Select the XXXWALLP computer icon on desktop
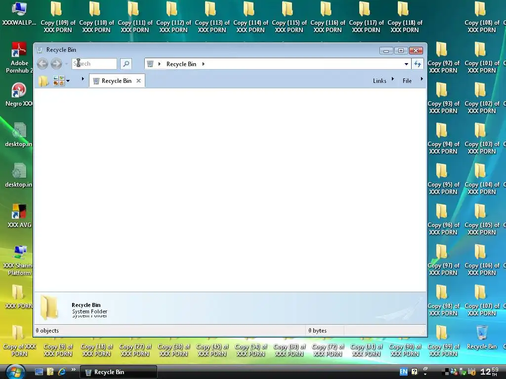 pyautogui.click(x=19, y=14)
